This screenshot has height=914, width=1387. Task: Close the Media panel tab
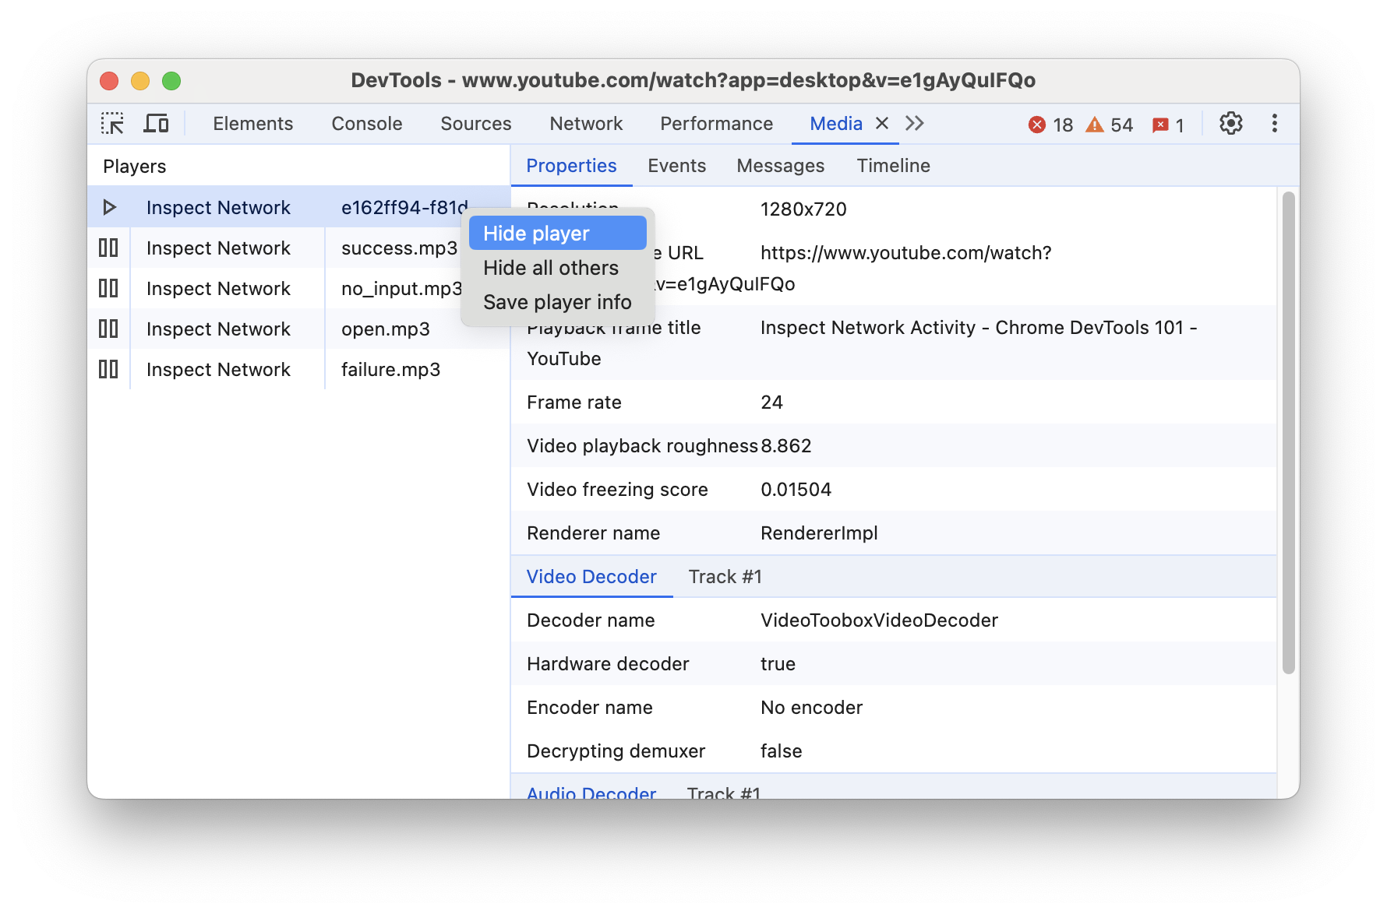(881, 123)
